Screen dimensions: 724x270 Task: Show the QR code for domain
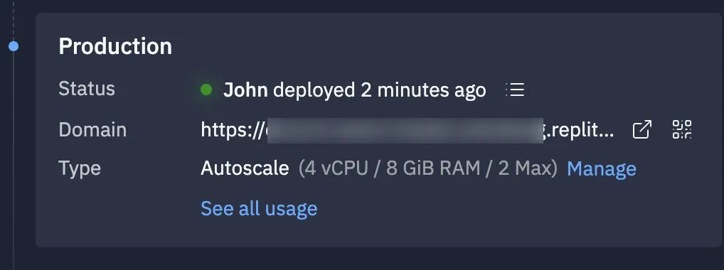(682, 129)
